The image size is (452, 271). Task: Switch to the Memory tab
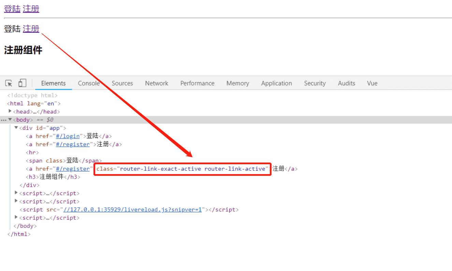click(238, 83)
